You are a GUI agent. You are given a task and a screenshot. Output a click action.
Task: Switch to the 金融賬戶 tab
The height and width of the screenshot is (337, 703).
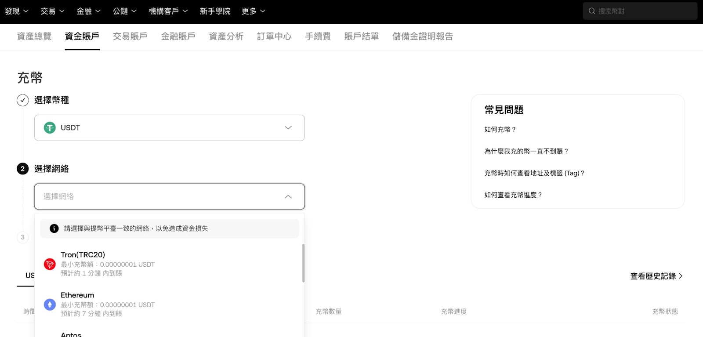click(x=178, y=36)
